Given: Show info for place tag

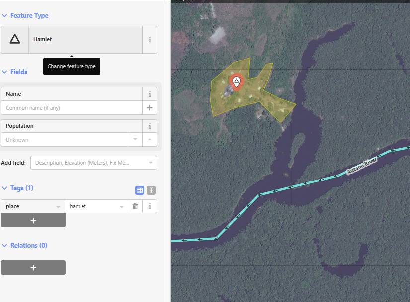Looking at the screenshot, I should 150,206.
